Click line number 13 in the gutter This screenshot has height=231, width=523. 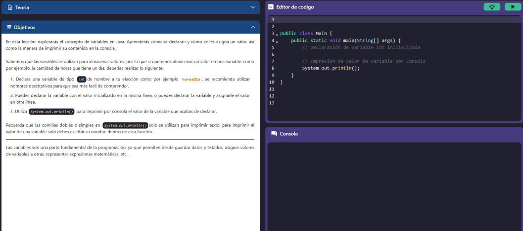[x=271, y=103]
